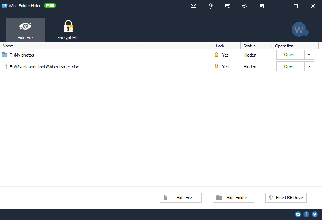
Task: Sort by the Name column header
Action: pyautogui.click(x=106, y=46)
